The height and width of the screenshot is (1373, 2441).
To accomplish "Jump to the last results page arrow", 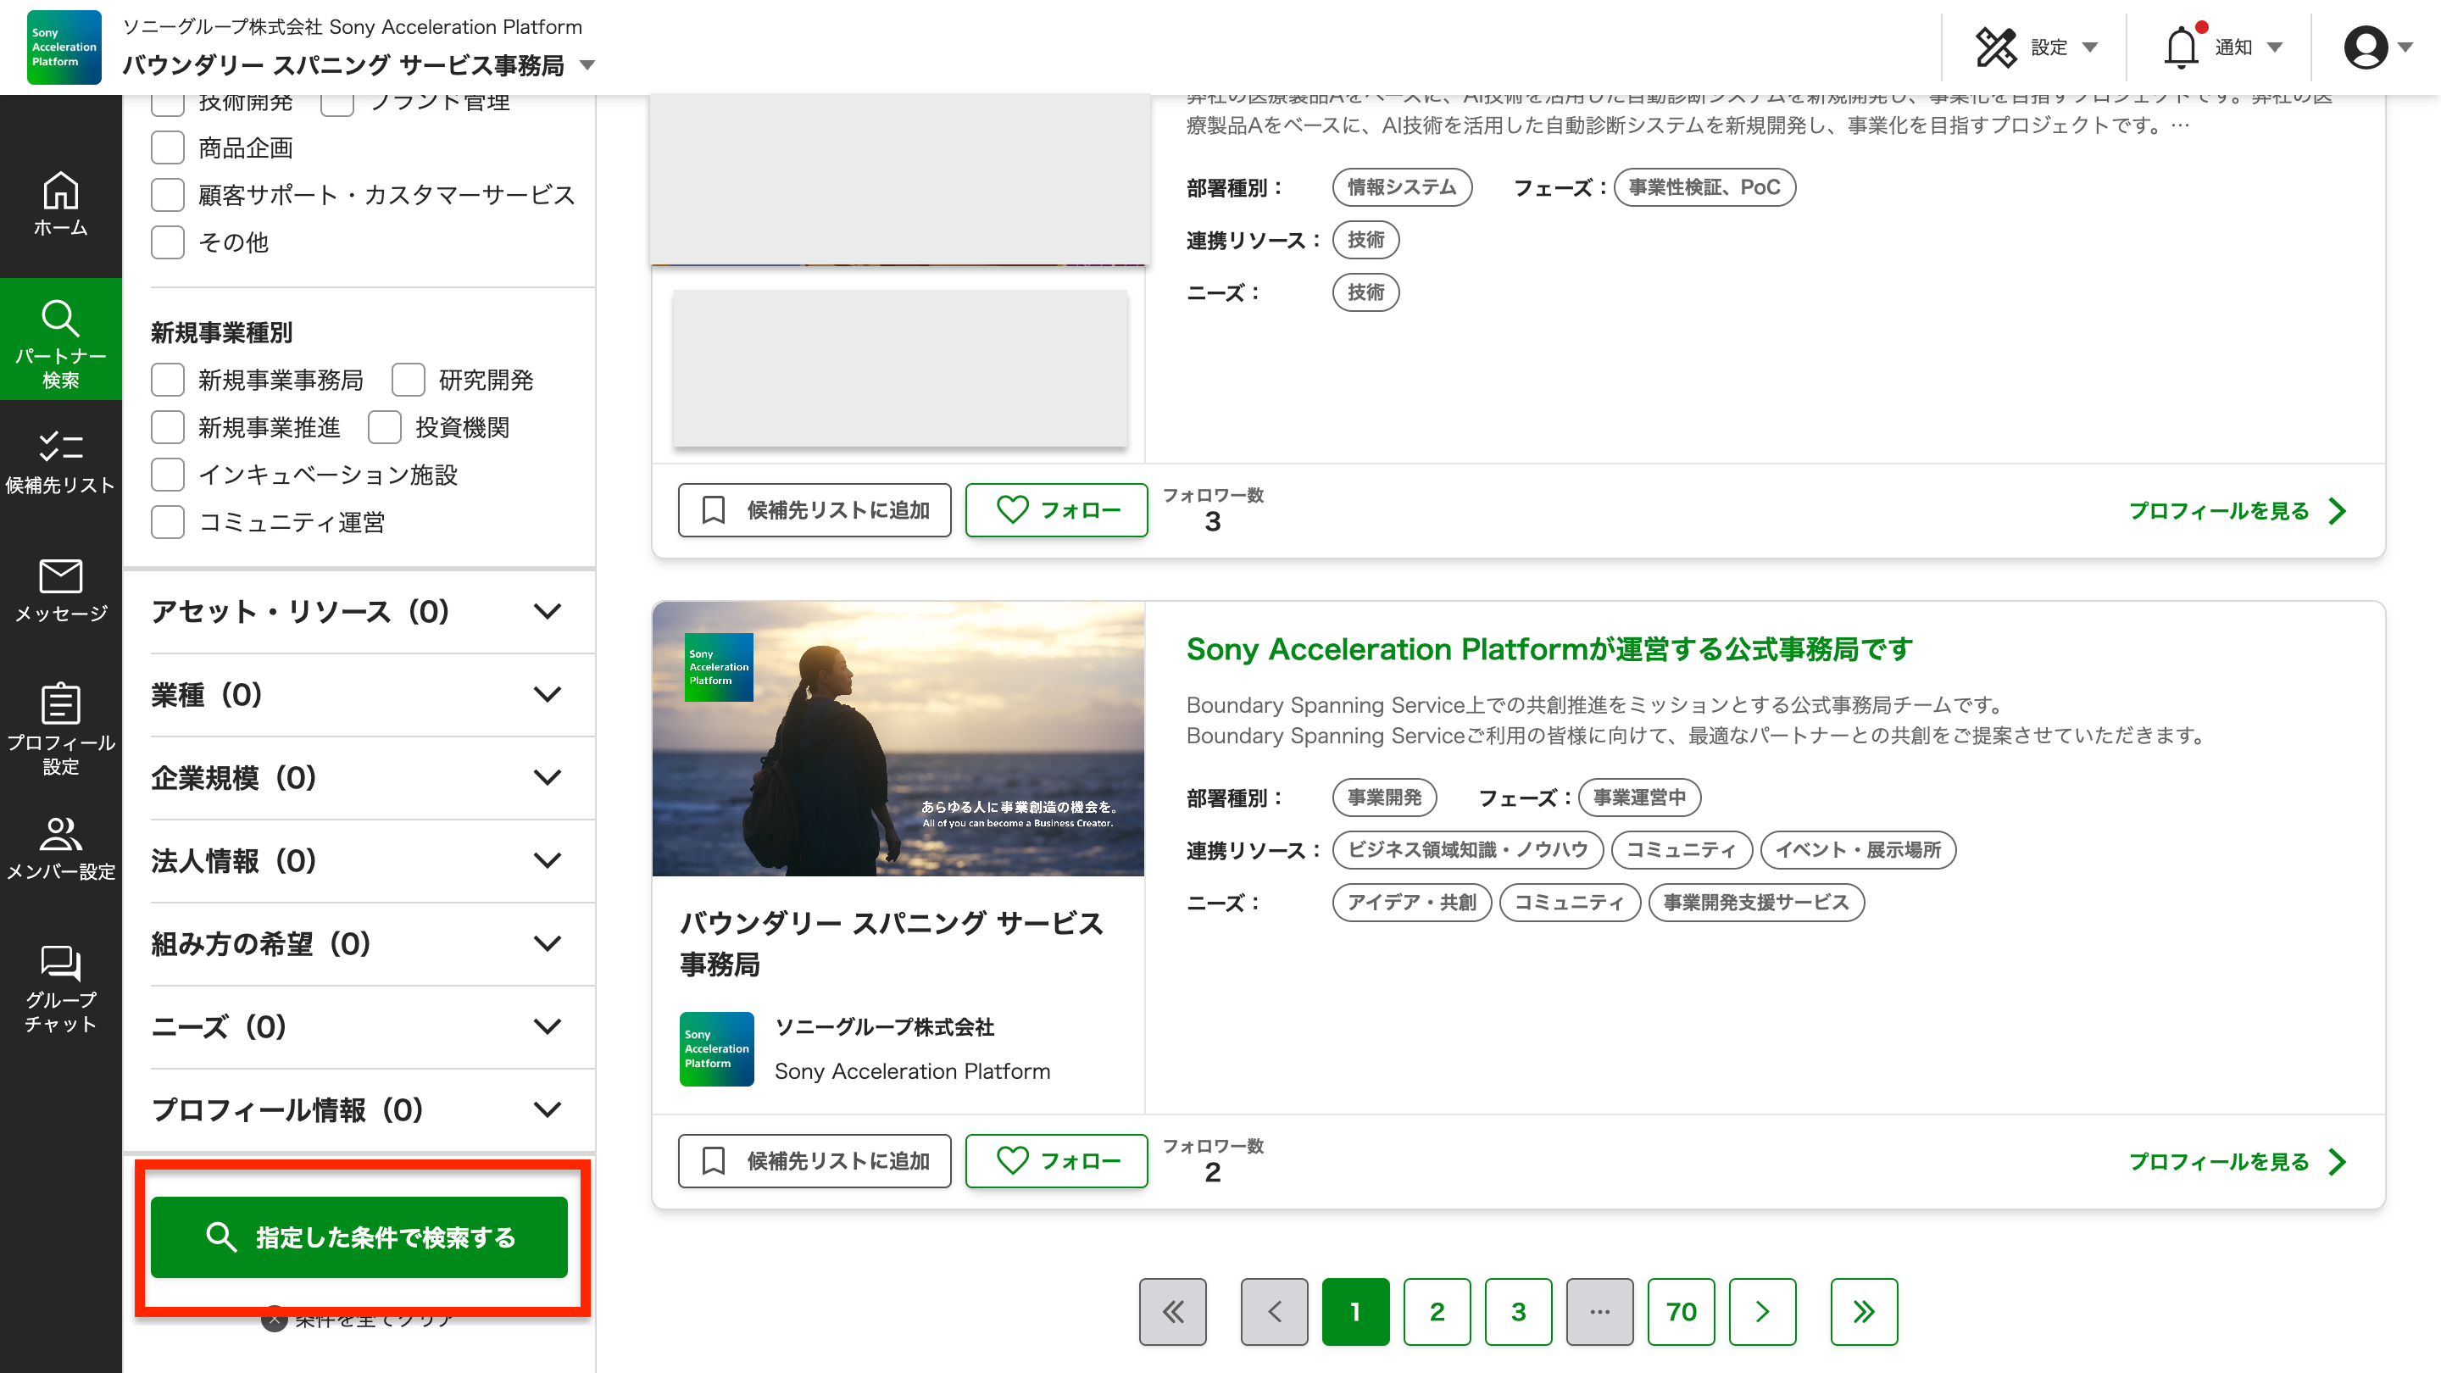I will (1863, 1311).
